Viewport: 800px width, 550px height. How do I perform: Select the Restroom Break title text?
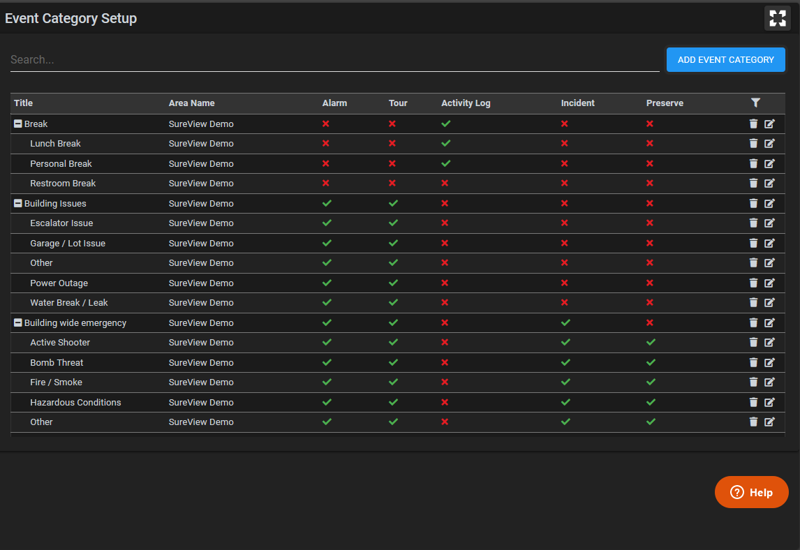click(63, 183)
